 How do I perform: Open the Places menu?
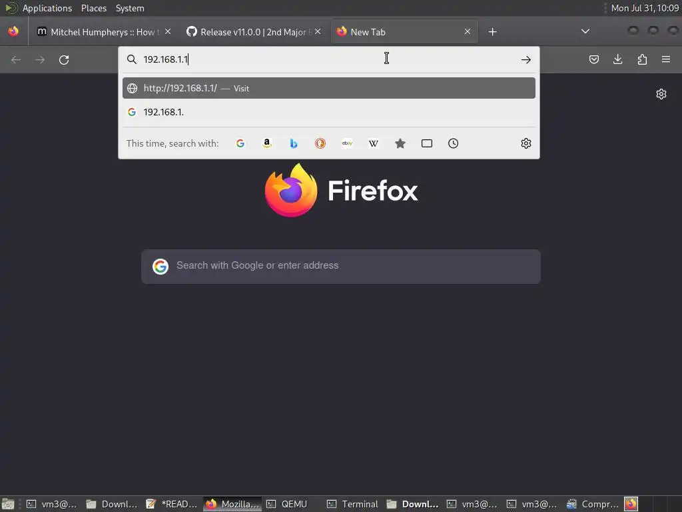coord(94,8)
